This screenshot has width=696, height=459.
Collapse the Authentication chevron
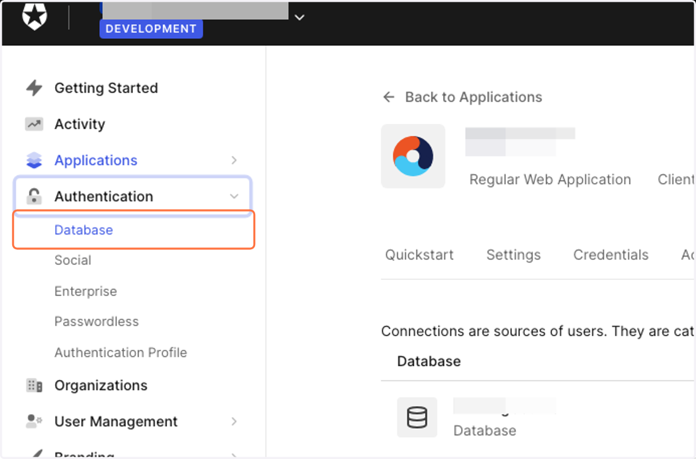point(234,196)
